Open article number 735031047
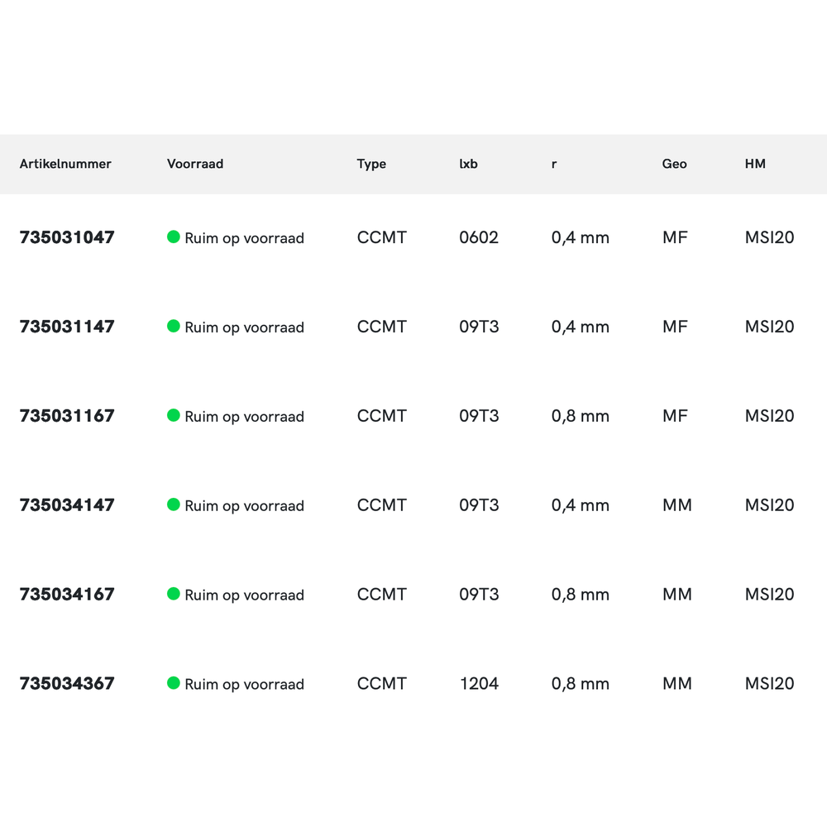 click(67, 237)
